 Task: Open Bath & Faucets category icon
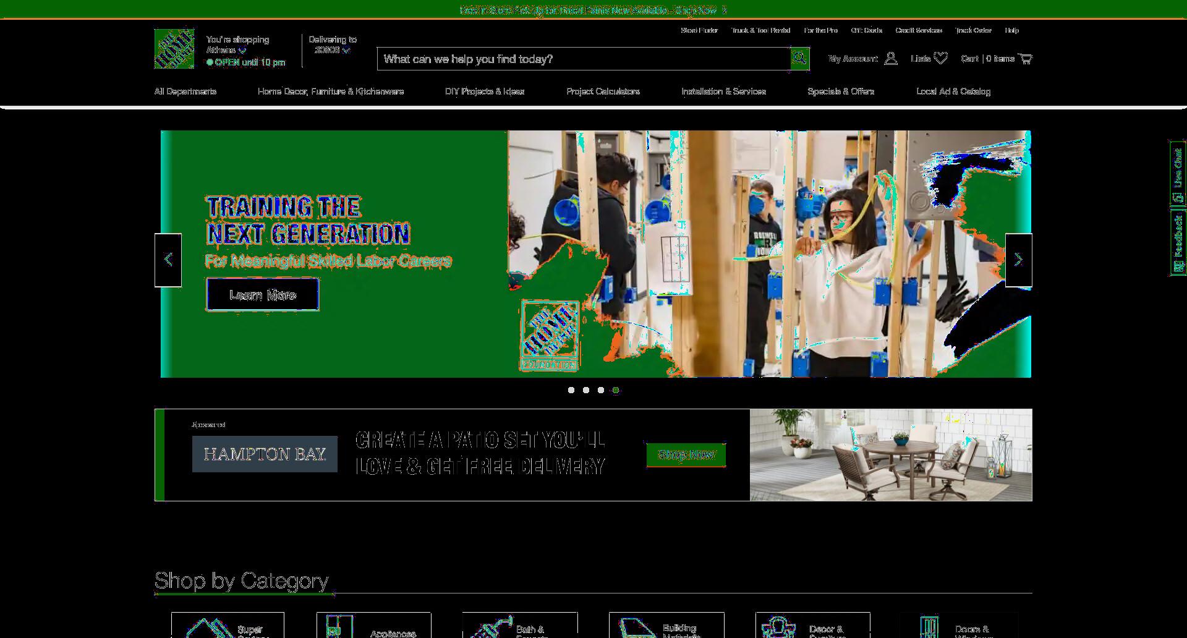[491, 627]
